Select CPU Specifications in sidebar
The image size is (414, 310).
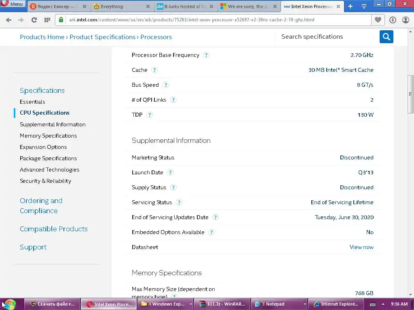44,113
